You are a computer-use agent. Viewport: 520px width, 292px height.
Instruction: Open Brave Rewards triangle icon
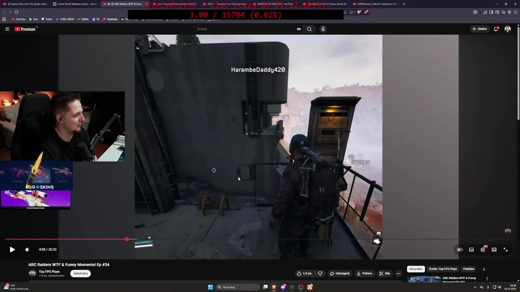click(x=366, y=12)
